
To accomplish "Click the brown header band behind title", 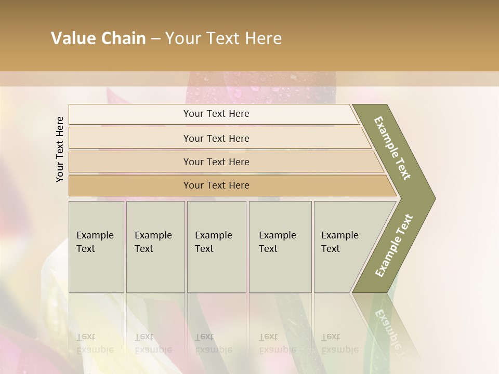I will pos(390,36).
